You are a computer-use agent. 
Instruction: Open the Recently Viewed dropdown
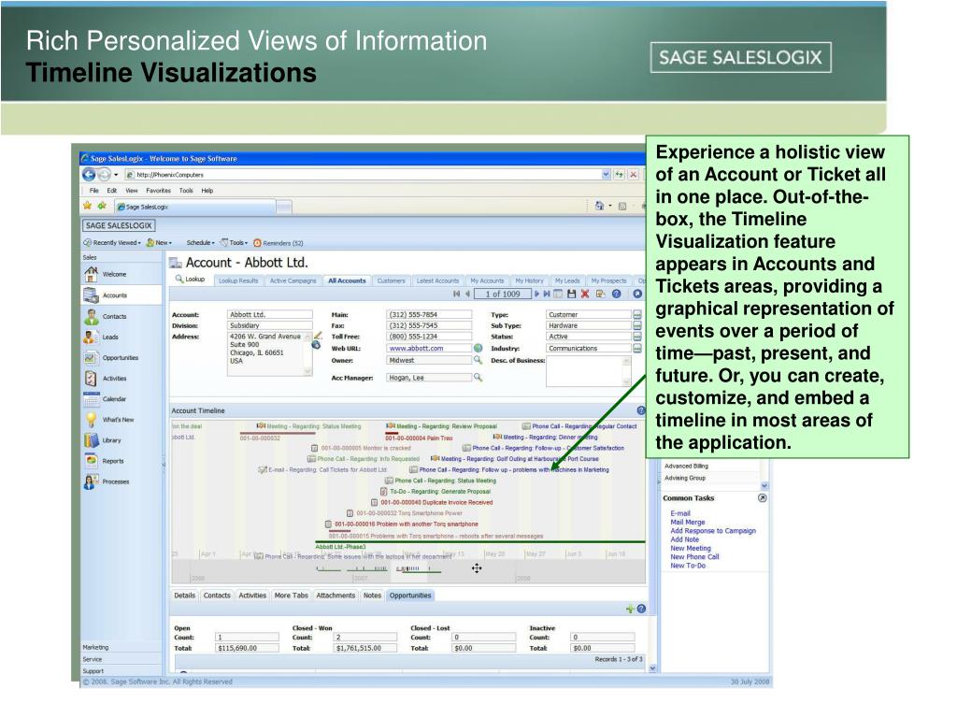coord(112,243)
